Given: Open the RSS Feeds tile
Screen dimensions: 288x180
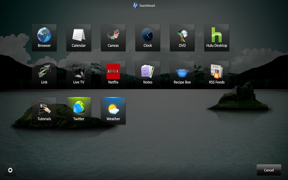Looking at the screenshot, I should (x=217, y=74).
